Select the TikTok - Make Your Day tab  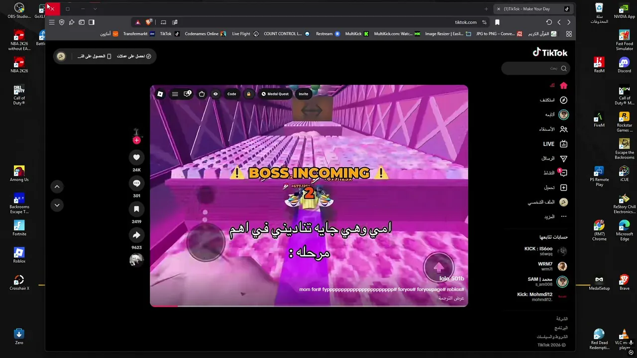(x=534, y=9)
